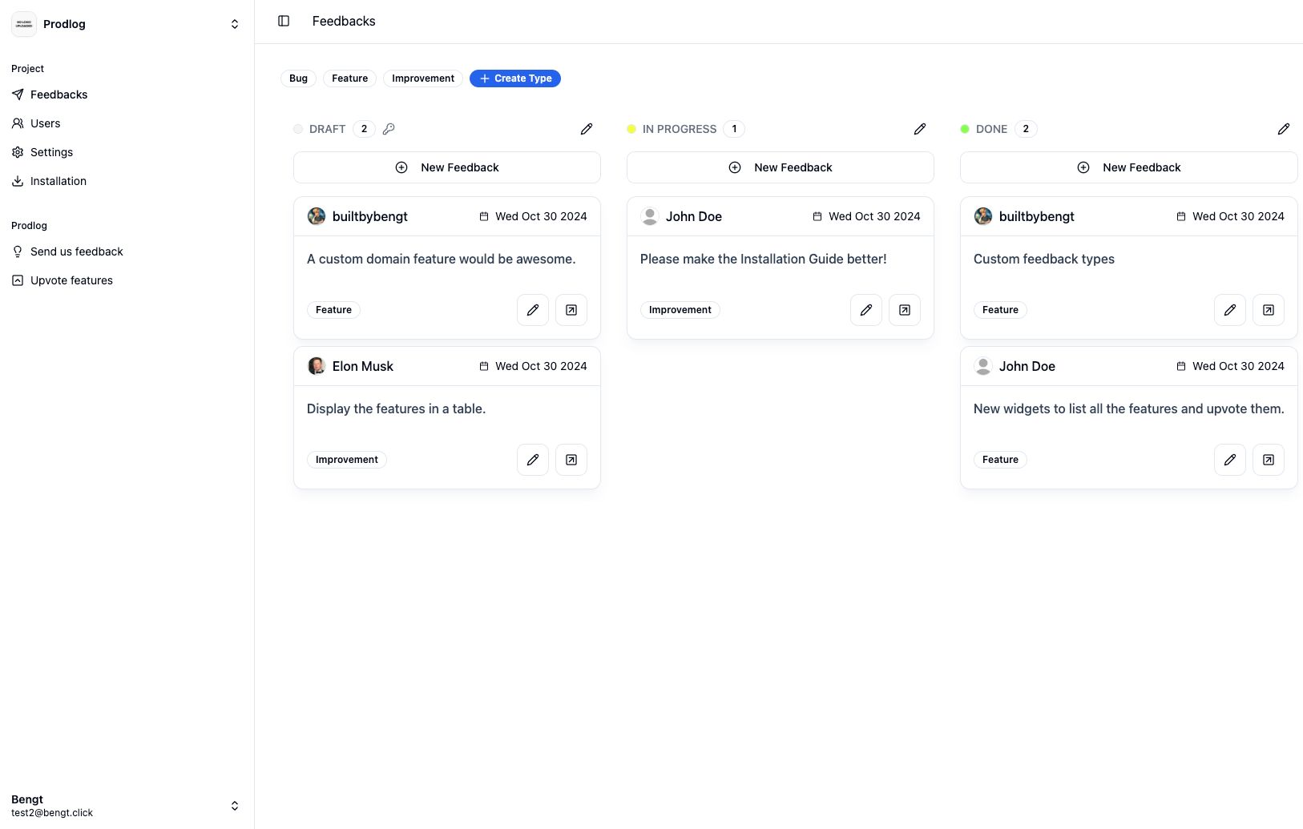Screen dimensions: 1303x829
Task: Click the Installation download icon in sidebar
Action: [17, 181]
